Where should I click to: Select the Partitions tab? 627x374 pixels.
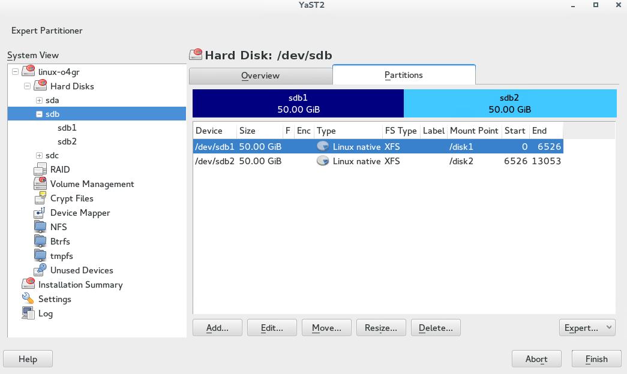(x=403, y=75)
